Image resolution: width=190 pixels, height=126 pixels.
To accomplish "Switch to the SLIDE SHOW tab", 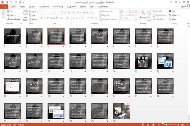I will (x=72, y=7).
